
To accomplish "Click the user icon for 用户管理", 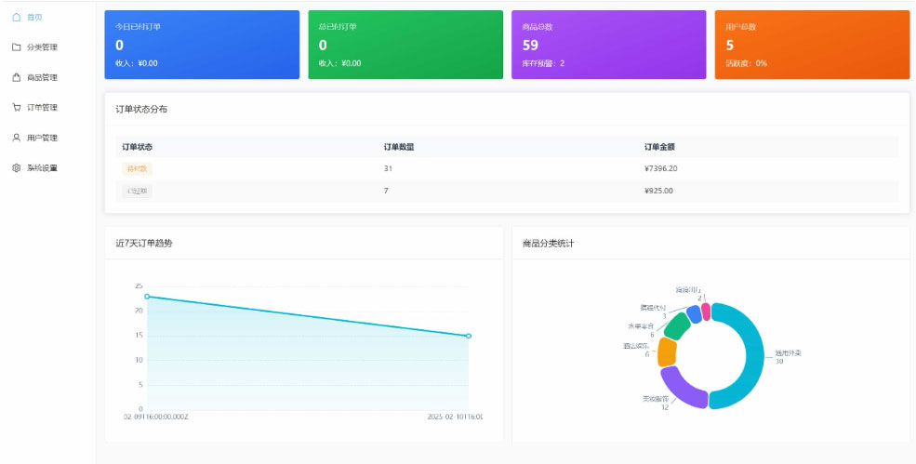I will (x=16, y=138).
